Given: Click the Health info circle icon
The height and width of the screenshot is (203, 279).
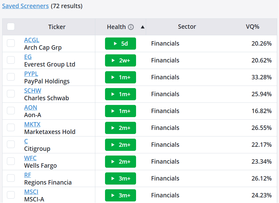Looking at the screenshot, I should click(x=131, y=27).
